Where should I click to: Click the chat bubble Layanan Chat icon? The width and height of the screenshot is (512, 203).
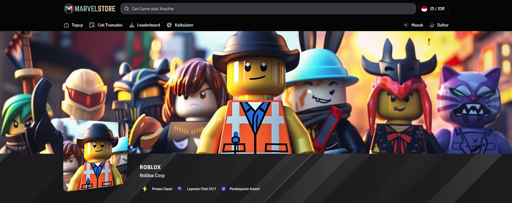tap(180, 189)
